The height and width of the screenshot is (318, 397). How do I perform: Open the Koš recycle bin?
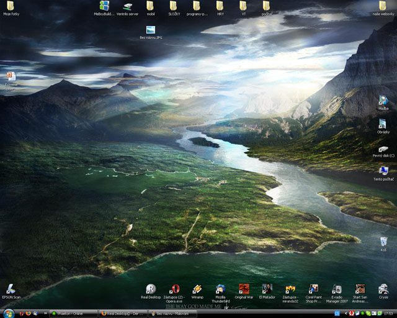click(383, 242)
